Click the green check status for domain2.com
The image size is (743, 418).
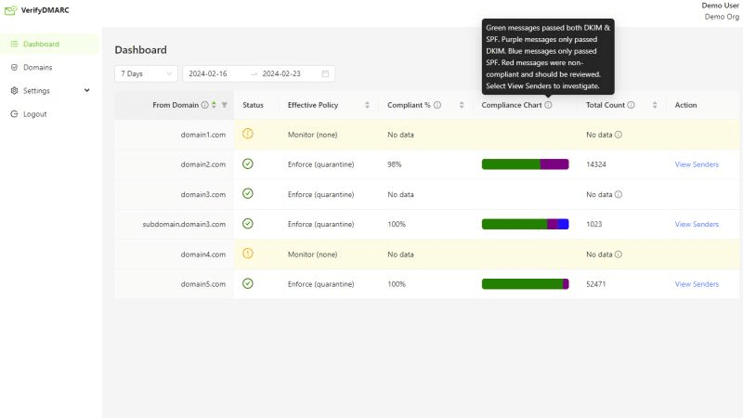pyautogui.click(x=247, y=163)
